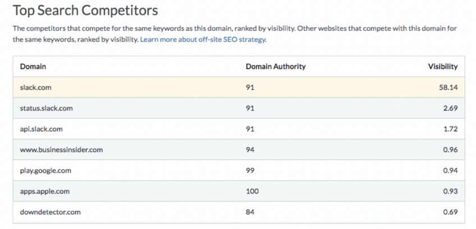Select the slack.com domain row

239,87
